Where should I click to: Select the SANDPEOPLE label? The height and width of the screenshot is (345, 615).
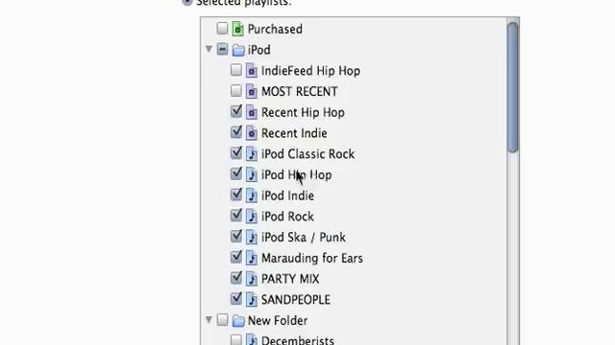pos(296,300)
